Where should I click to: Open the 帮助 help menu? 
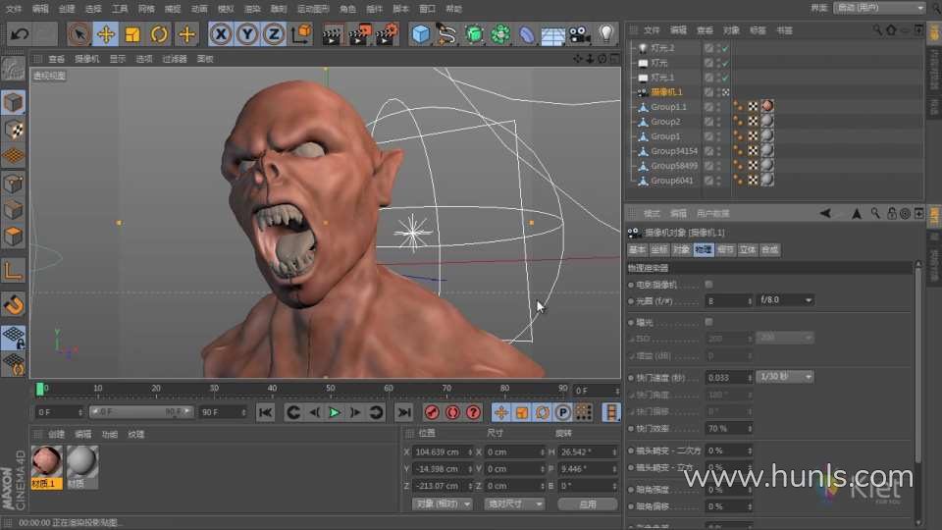[x=453, y=9]
